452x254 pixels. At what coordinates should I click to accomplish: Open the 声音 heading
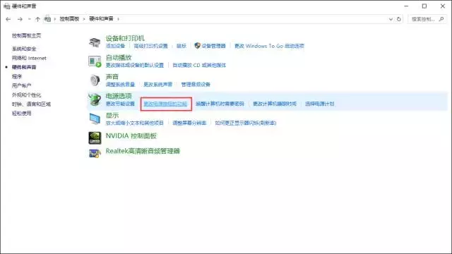[x=112, y=77]
